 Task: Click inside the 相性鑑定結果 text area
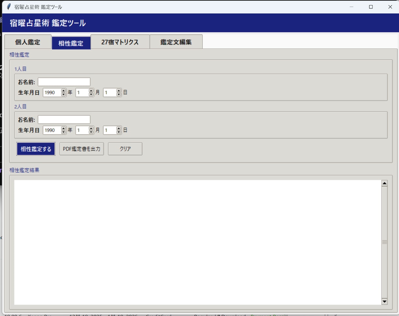pos(198,242)
